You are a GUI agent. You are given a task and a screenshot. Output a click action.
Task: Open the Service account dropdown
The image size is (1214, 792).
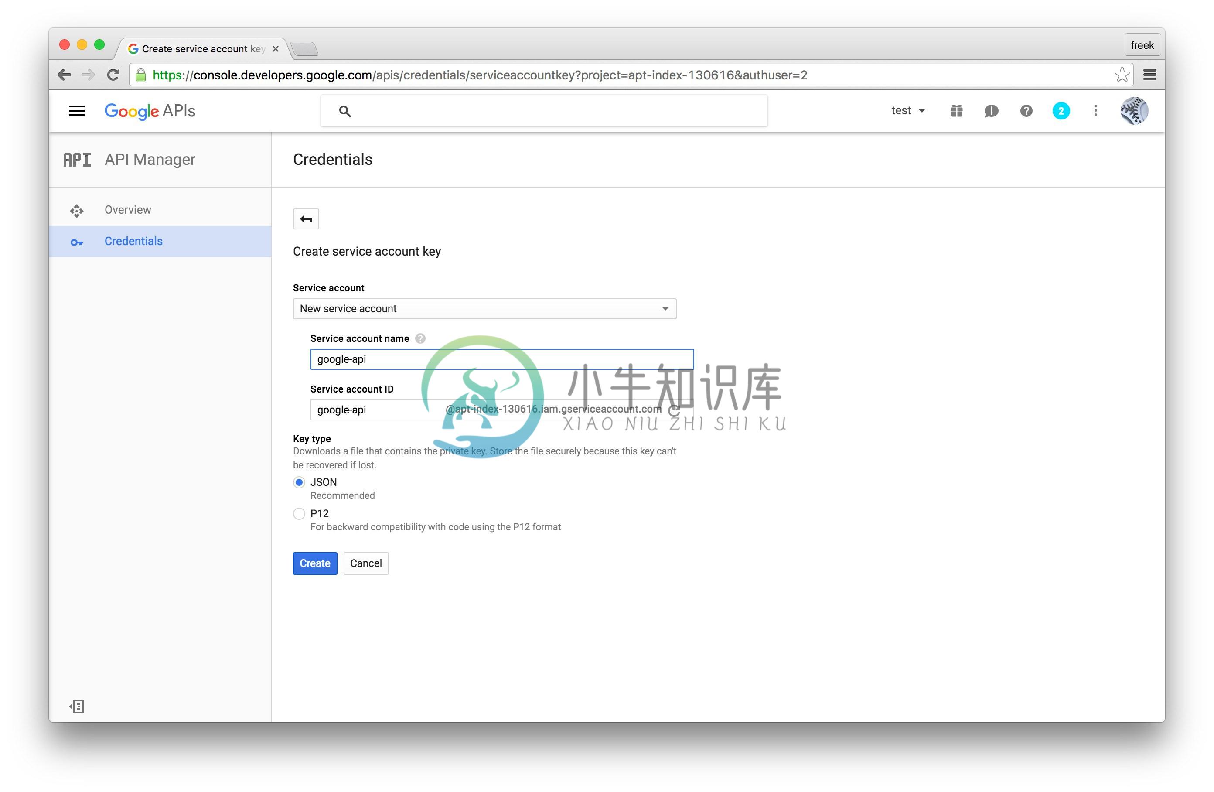[484, 309]
